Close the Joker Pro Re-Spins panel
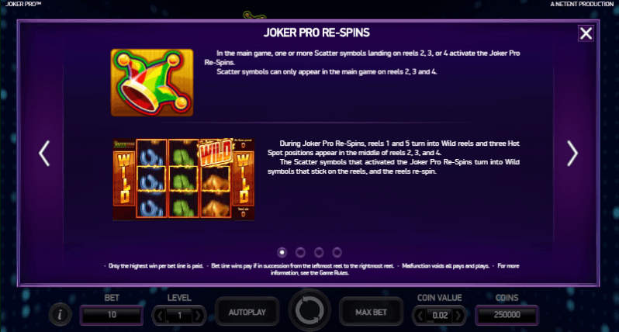 586,33
